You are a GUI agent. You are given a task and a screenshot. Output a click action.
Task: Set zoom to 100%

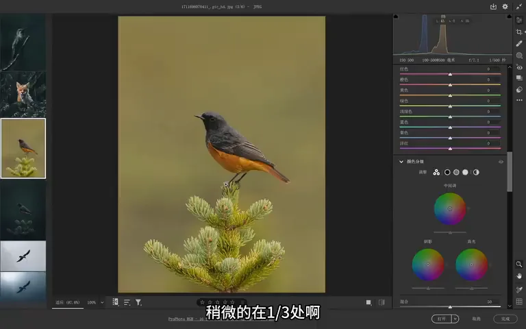pyautogui.click(x=92, y=302)
